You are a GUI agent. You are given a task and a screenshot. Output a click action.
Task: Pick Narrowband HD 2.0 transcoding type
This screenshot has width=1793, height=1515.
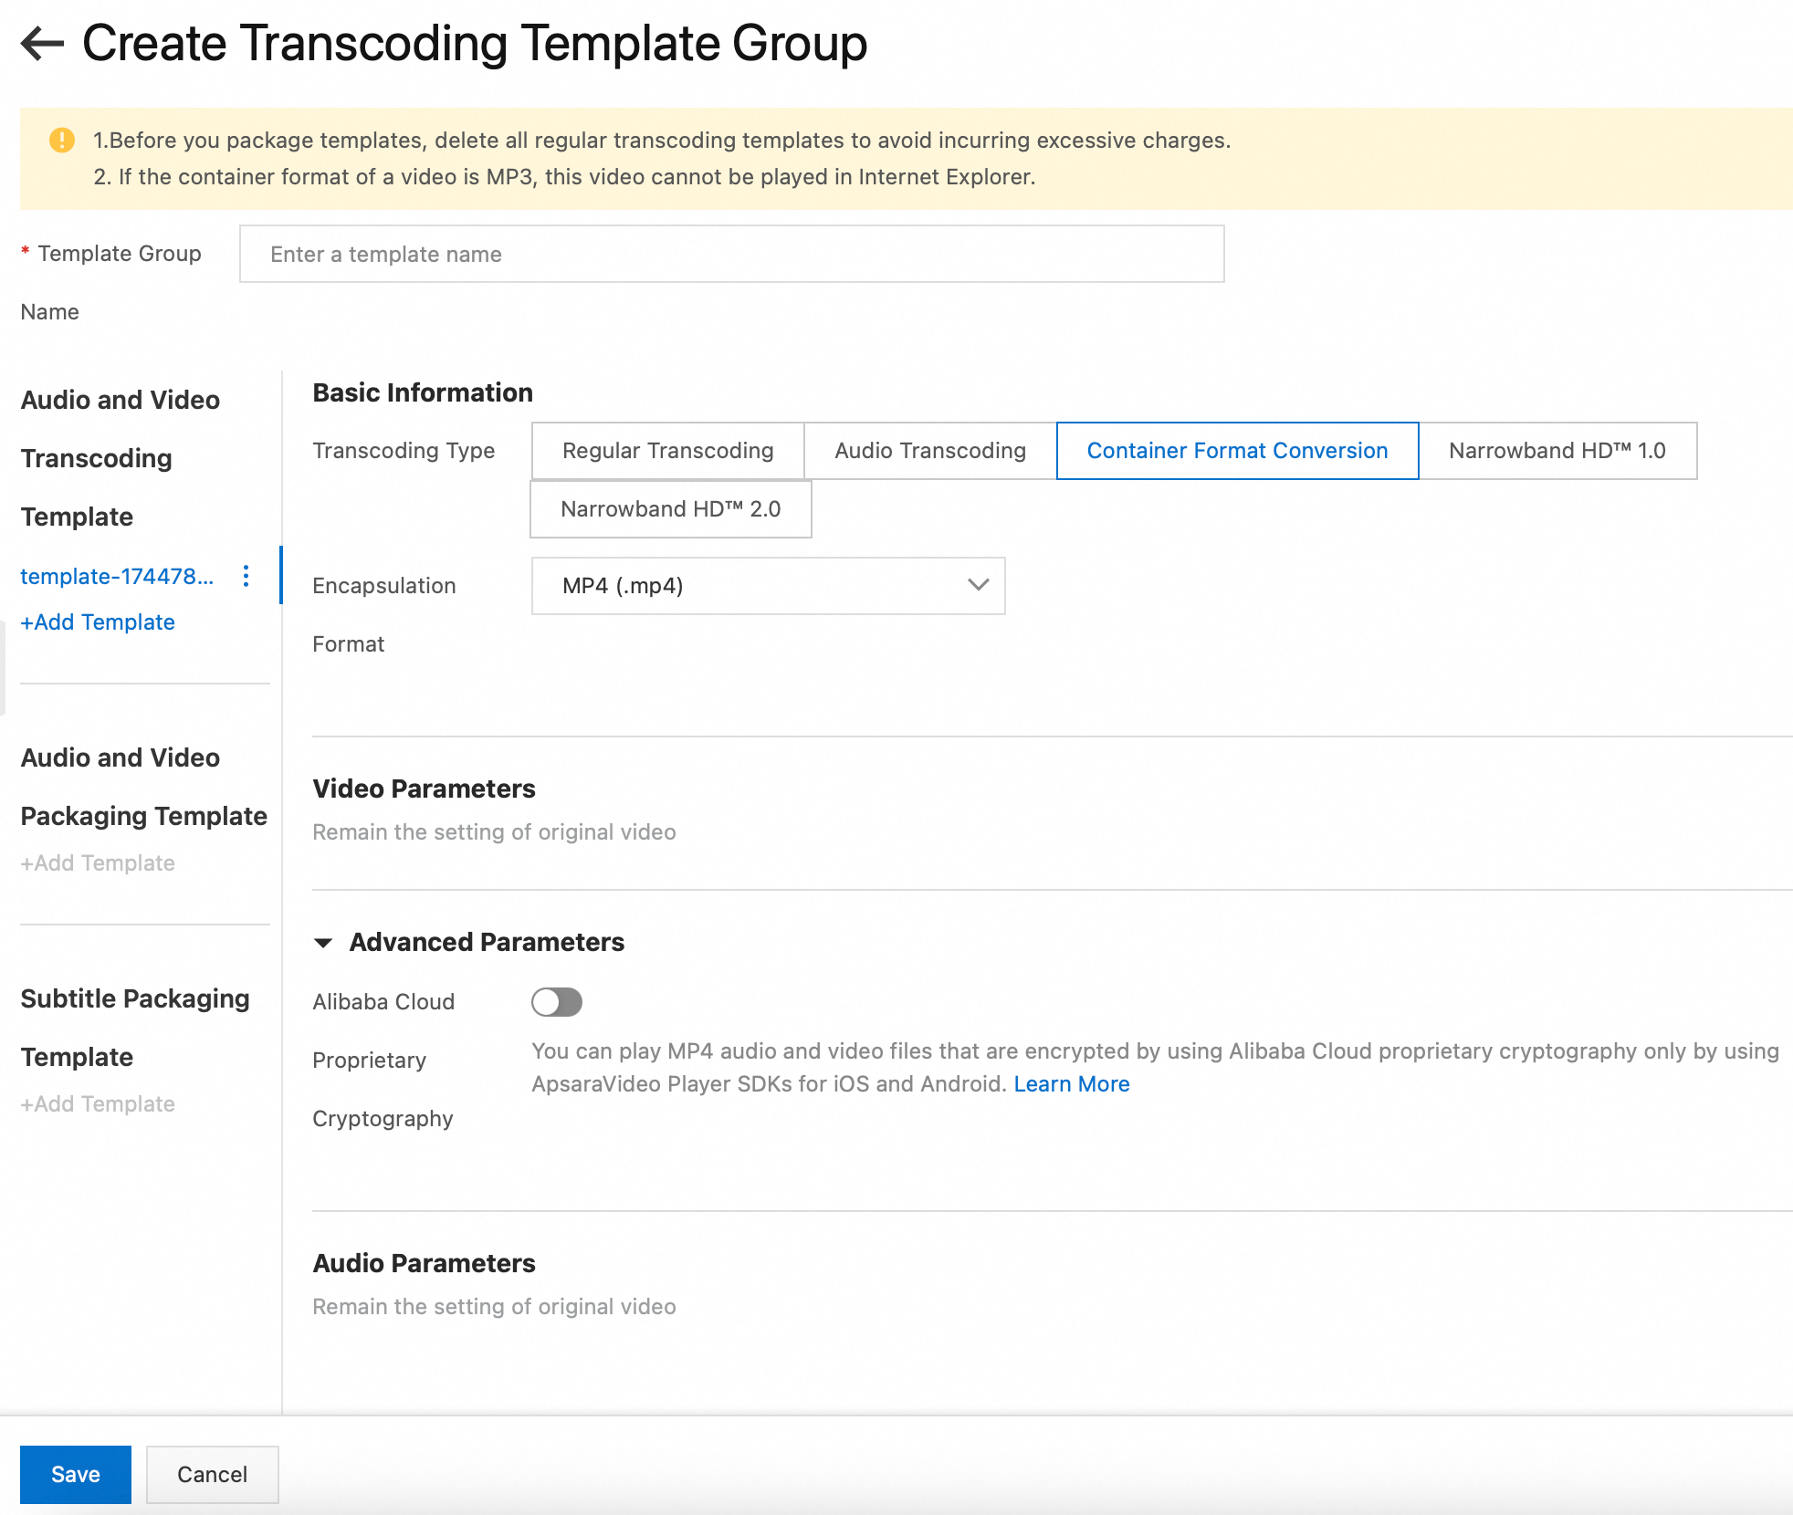coord(670,509)
